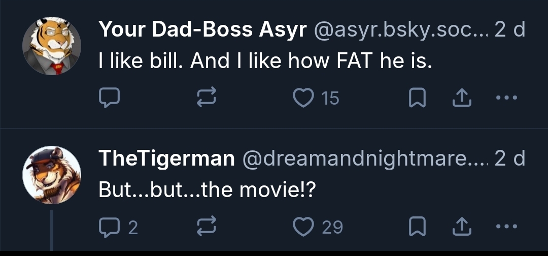Open more options on Asyr's post
The height and width of the screenshot is (256, 548).
pyautogui.click(x=506, y=98)
